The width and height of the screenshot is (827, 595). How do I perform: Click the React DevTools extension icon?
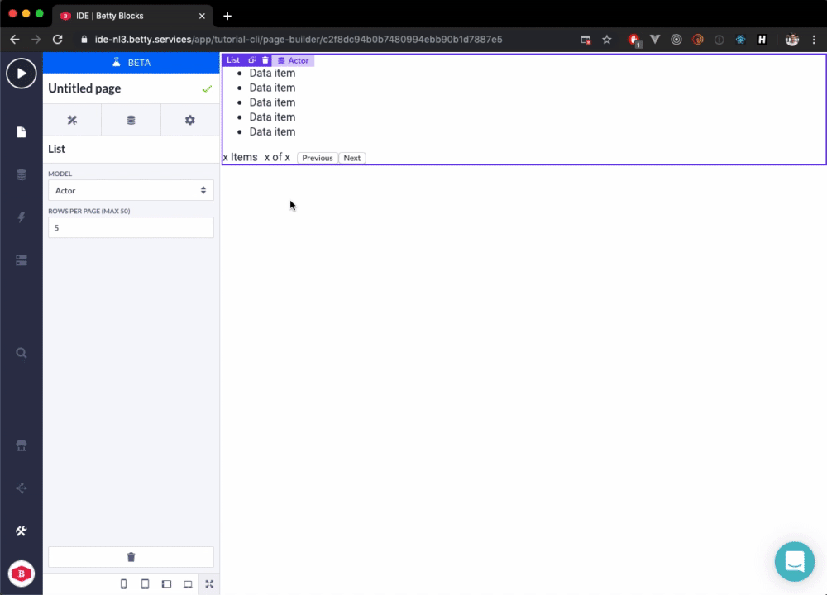coord(740,40)
